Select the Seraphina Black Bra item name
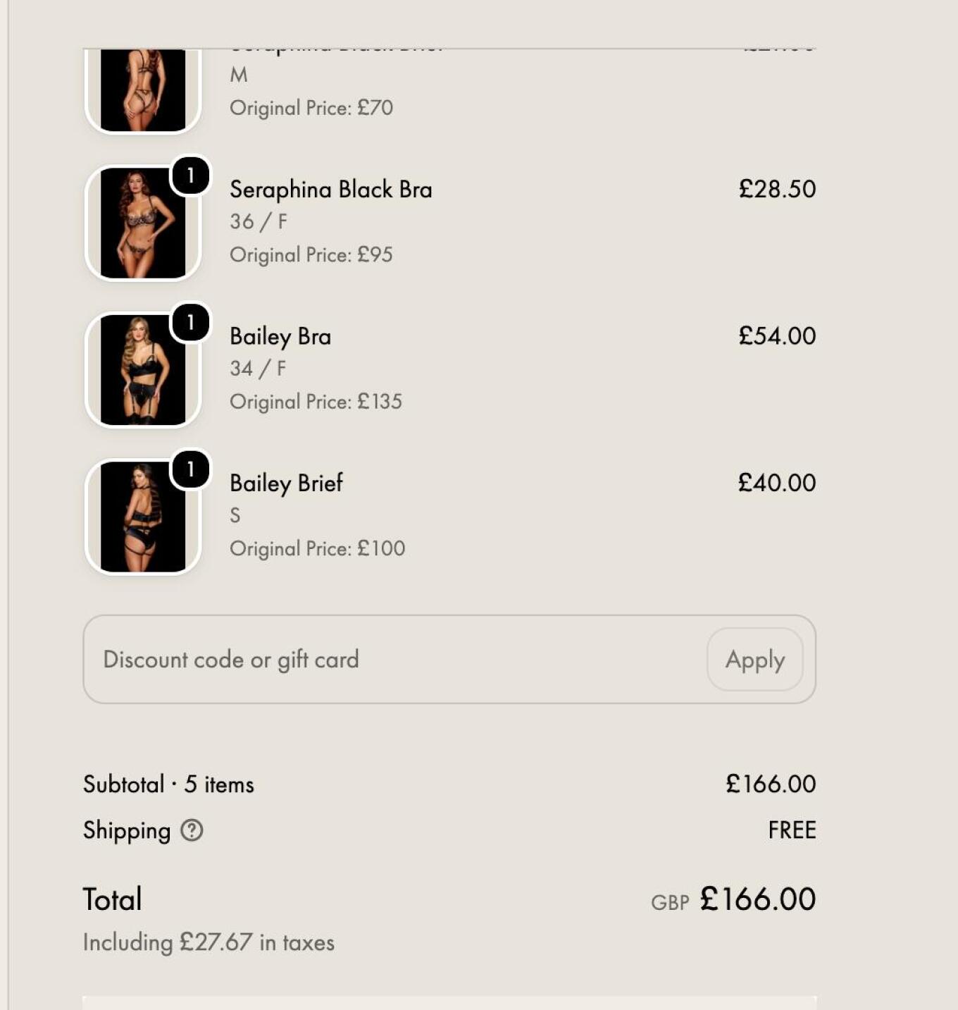 pyautogui.click(x=331, y=190)
